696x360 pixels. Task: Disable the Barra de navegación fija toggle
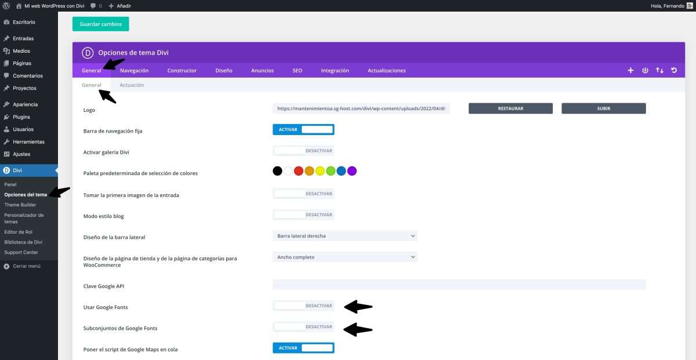coord(303,129)
